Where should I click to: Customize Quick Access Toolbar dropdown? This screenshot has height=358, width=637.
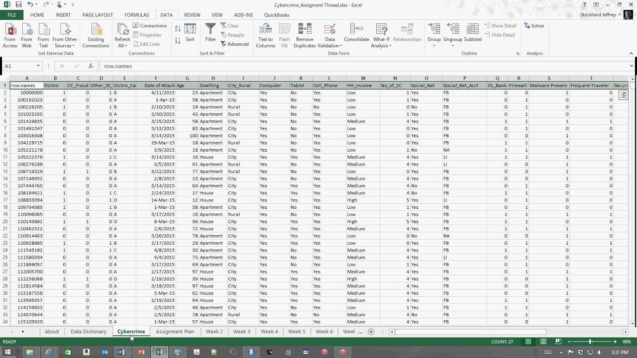pyautogui.click(x=73, y=4)
